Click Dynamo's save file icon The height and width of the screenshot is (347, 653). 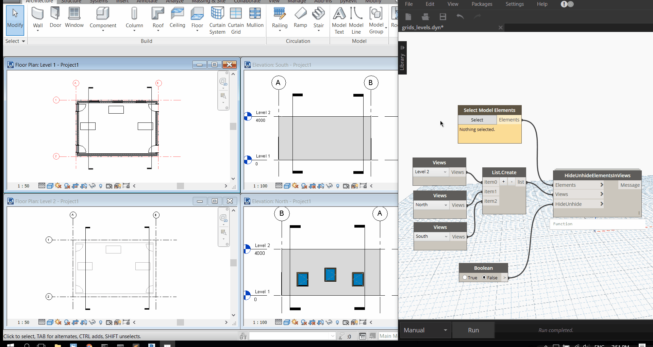[x=443, y=17]
